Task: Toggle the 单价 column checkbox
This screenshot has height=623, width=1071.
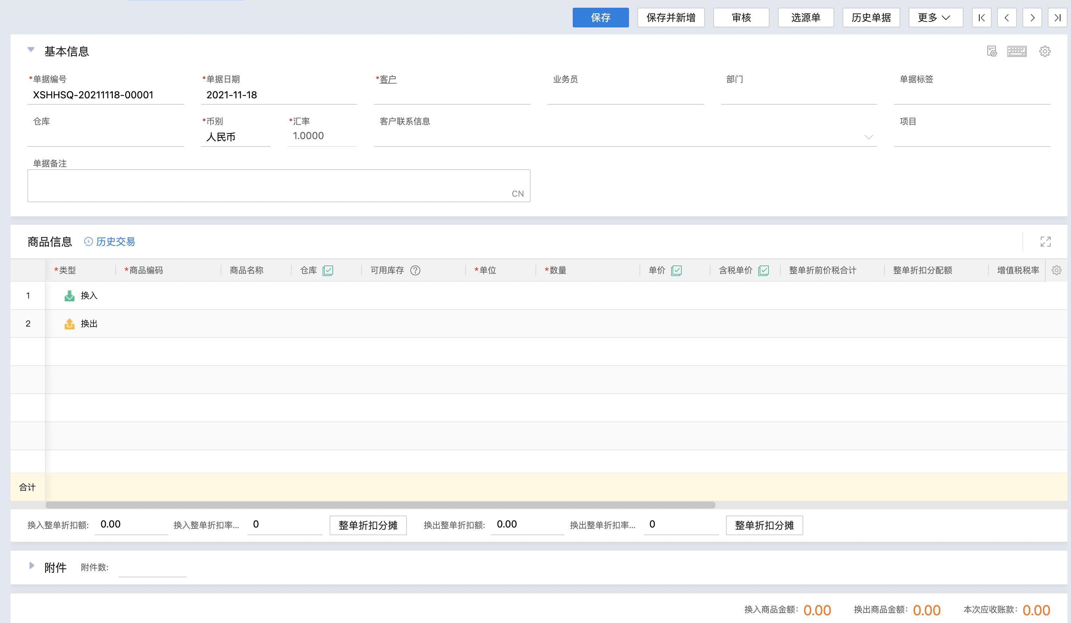Action: click(x=676, y=270)
